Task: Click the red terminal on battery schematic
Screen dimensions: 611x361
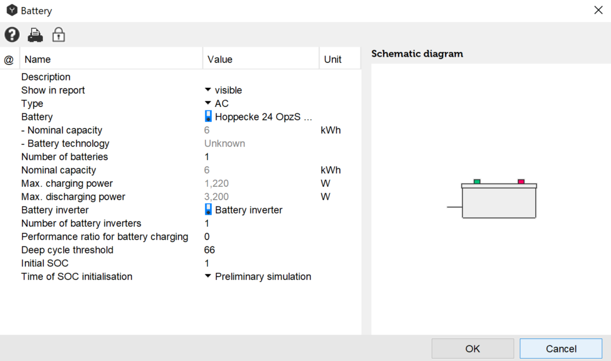Action: tap(521, 181)
